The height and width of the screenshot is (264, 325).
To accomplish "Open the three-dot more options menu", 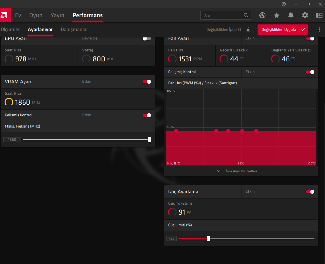I will [x=319, y=30].
